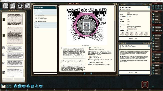The height and width of the screenshot is (91, 163).
Task: Collapse the Campaign sidebar section
Action: coord(157,33)
